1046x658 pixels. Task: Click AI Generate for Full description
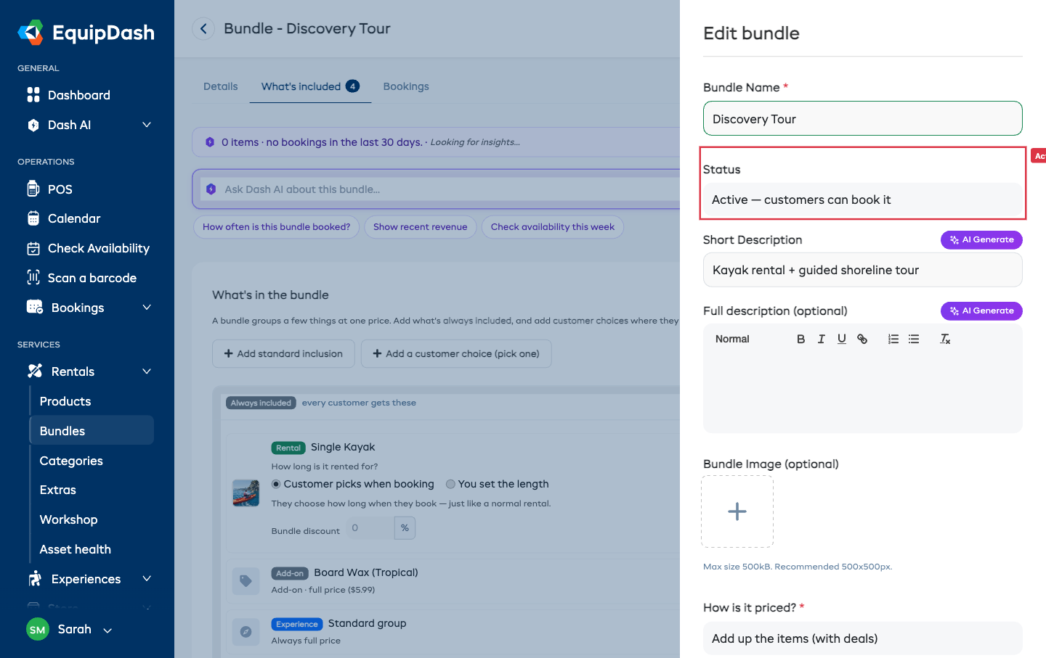[981, 311]
